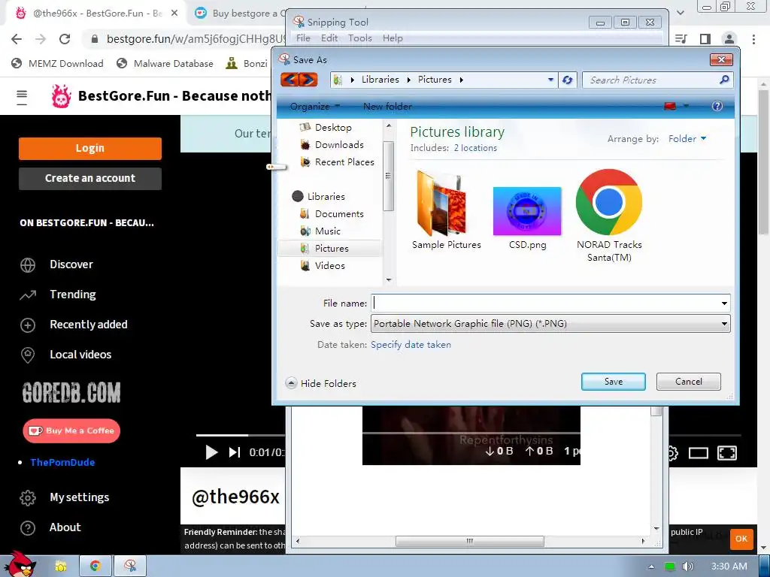The image size is (770, 577).
Task: Refresh the Pictures folder location
Action: click(567, 80)
